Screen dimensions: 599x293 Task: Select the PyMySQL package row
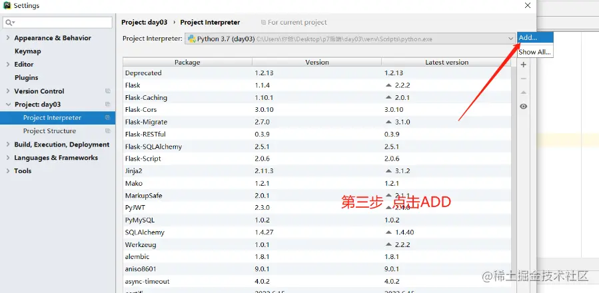(x=316, y=220)
